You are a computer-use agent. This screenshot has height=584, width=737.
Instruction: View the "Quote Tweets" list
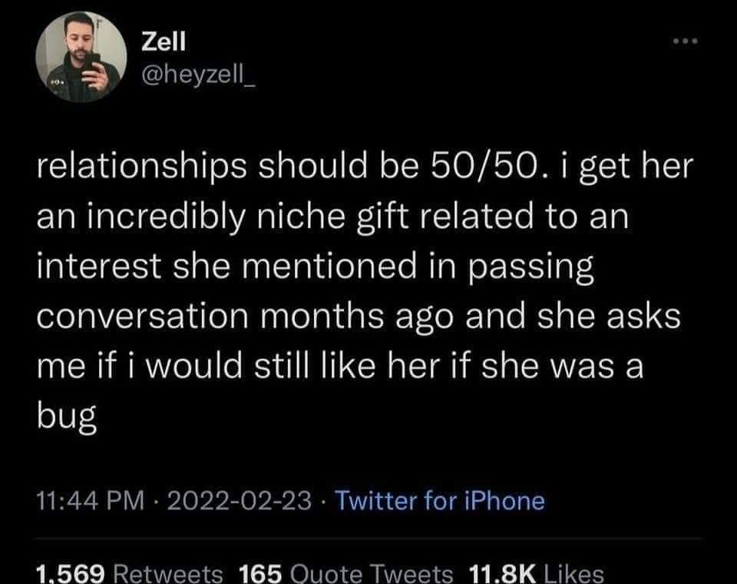coord(372,573)
